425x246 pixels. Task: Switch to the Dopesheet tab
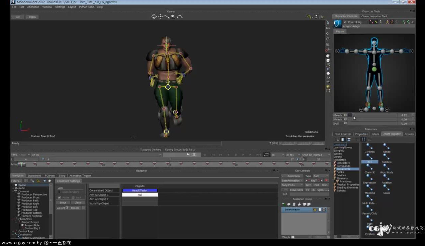35,176
